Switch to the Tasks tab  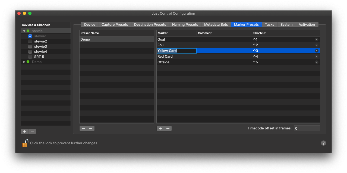[x=269, y=24]
